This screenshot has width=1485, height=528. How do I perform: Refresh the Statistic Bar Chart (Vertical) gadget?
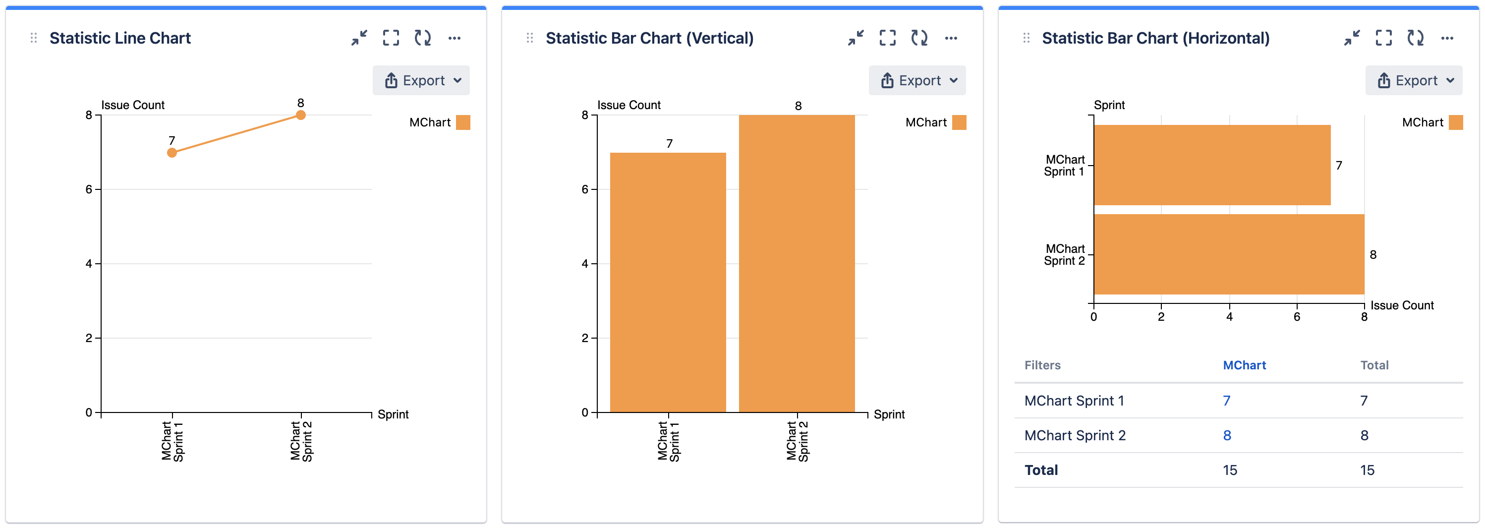point(919,38)
